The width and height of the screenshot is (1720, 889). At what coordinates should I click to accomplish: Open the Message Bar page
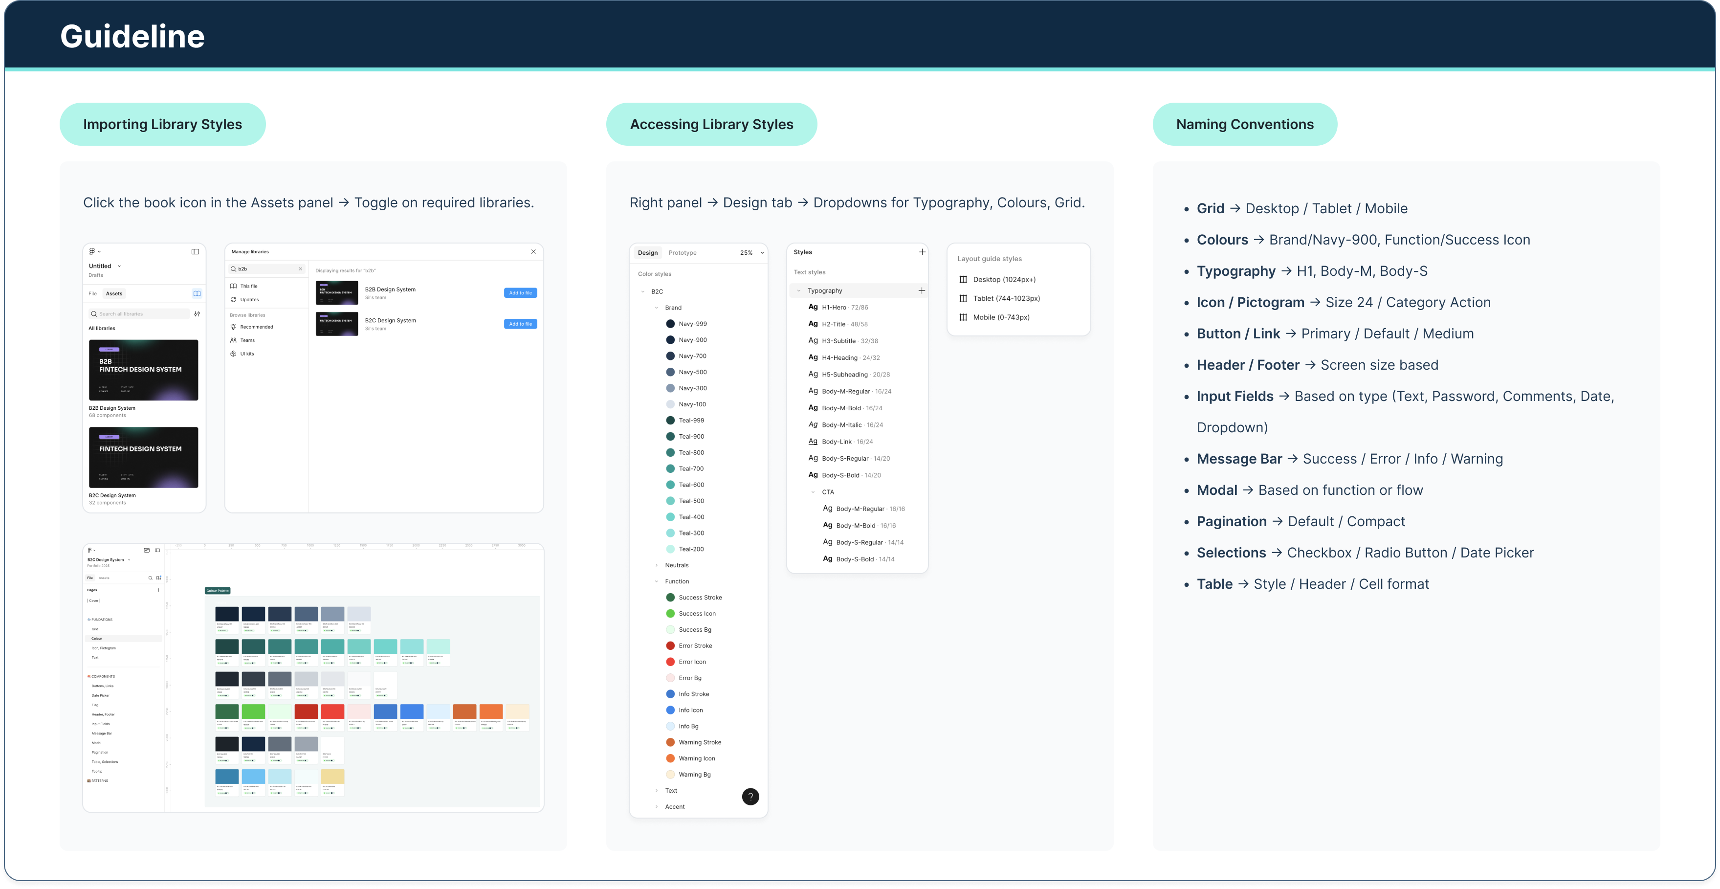102,733
